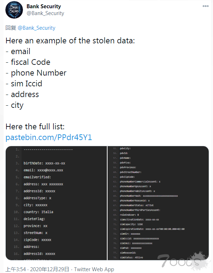Open the right attached screenshot image
The height and width of the screenshot is (273, 213).
(158, 203)
